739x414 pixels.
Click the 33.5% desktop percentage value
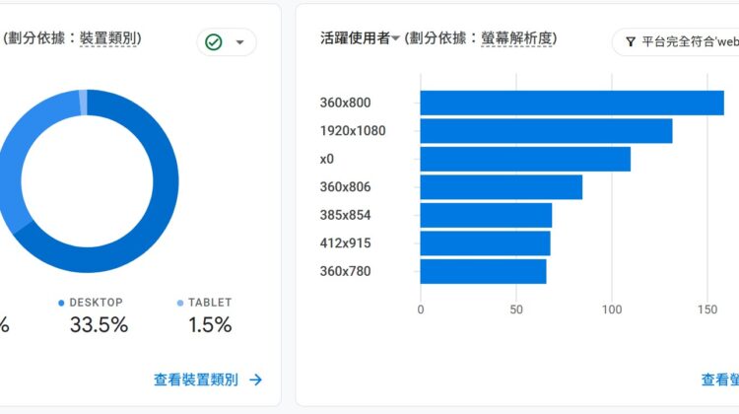tap(99, 325)
